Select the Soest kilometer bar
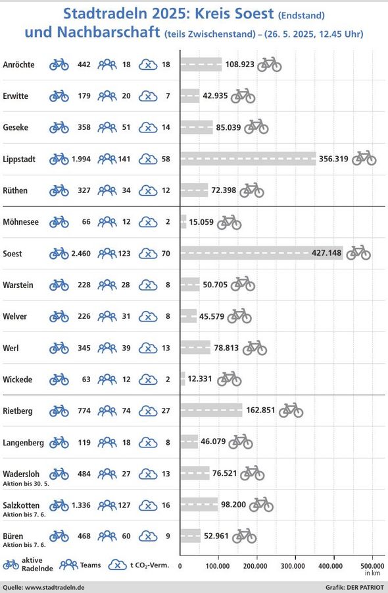Viewport: 388px width, 593px height. 262,252
